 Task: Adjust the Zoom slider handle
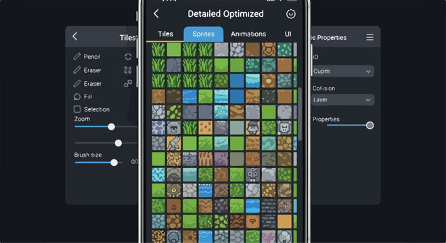coord(112,127)
